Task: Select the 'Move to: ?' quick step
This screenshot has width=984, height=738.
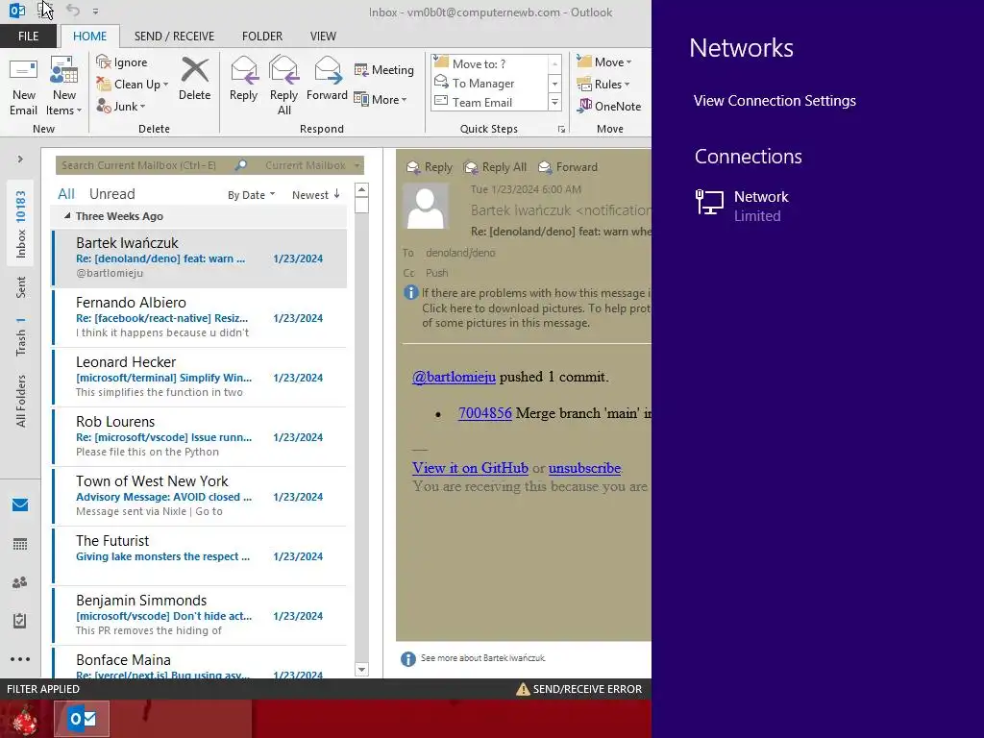Action: (489, 64)
